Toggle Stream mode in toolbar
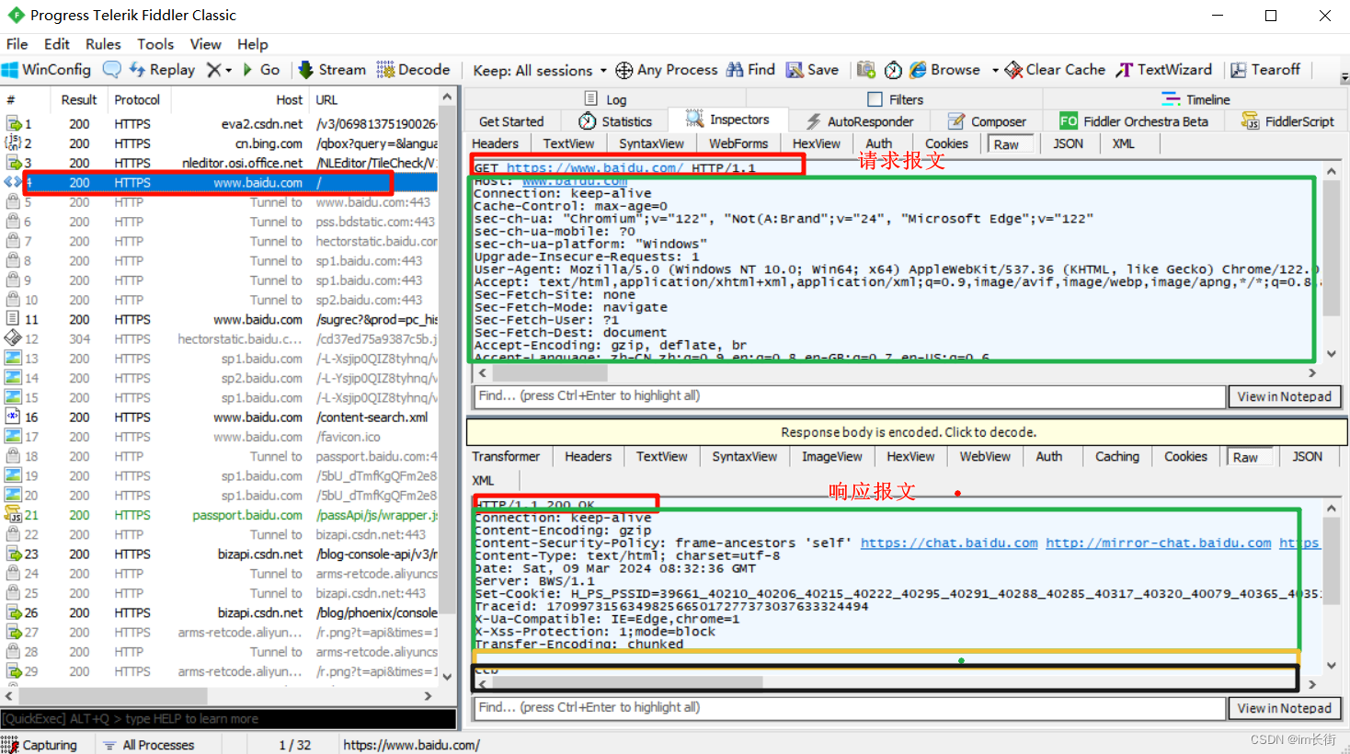 332,70
